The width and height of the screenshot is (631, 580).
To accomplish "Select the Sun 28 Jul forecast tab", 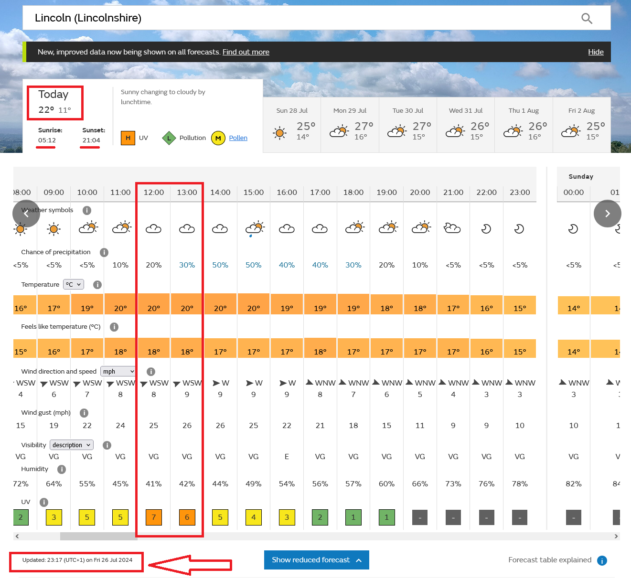I will pos(292,125).
